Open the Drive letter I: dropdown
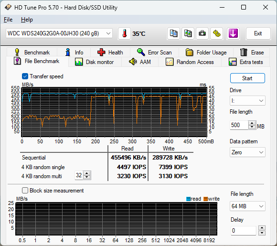 pyautogui.click(x=247, y=101)
